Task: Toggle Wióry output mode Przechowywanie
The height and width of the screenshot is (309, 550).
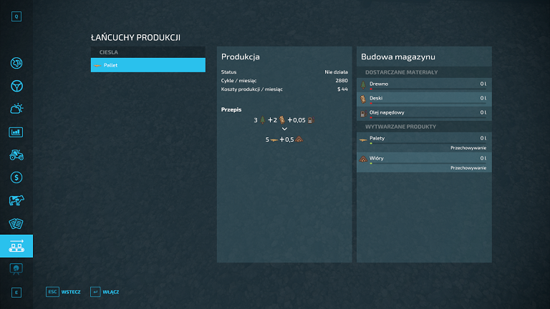Action: tap(468, 167)
